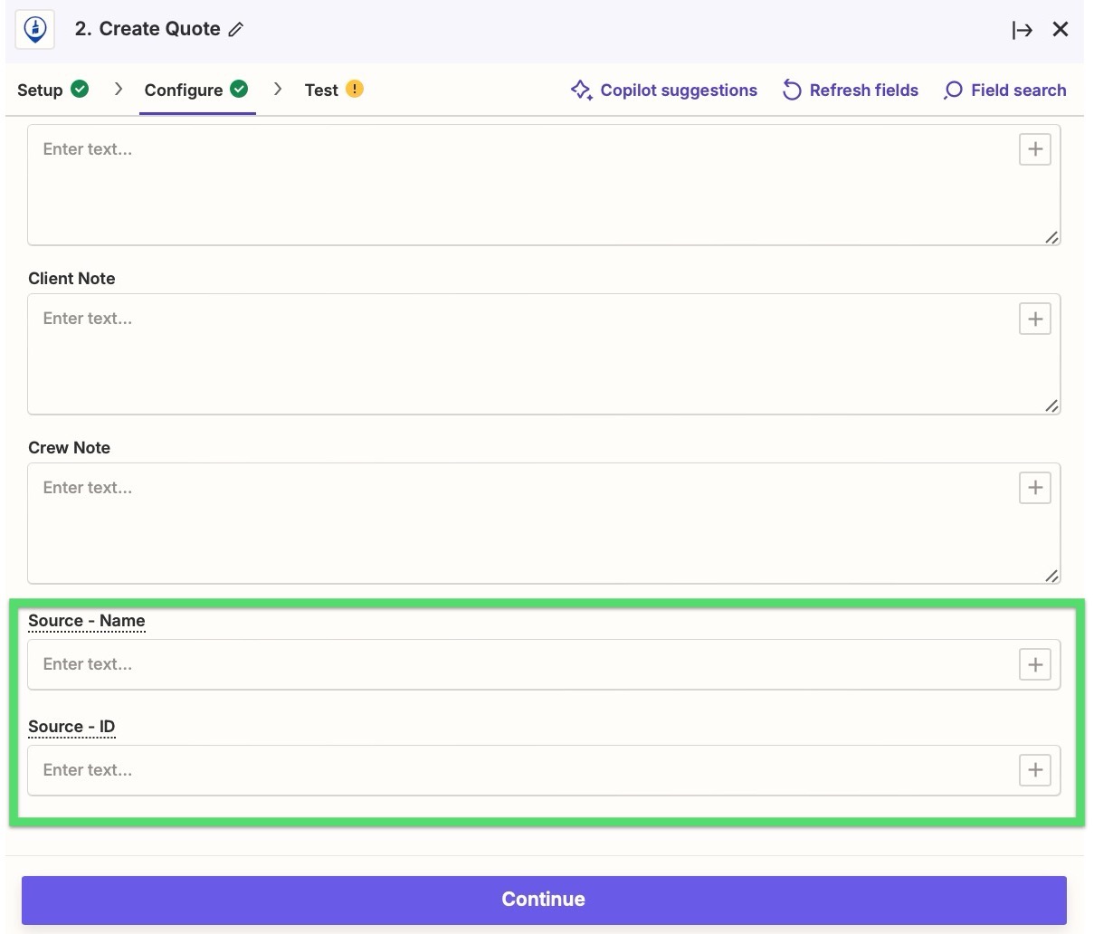
Task: Click the green check beside Configure
Action: tap(239, 89)
